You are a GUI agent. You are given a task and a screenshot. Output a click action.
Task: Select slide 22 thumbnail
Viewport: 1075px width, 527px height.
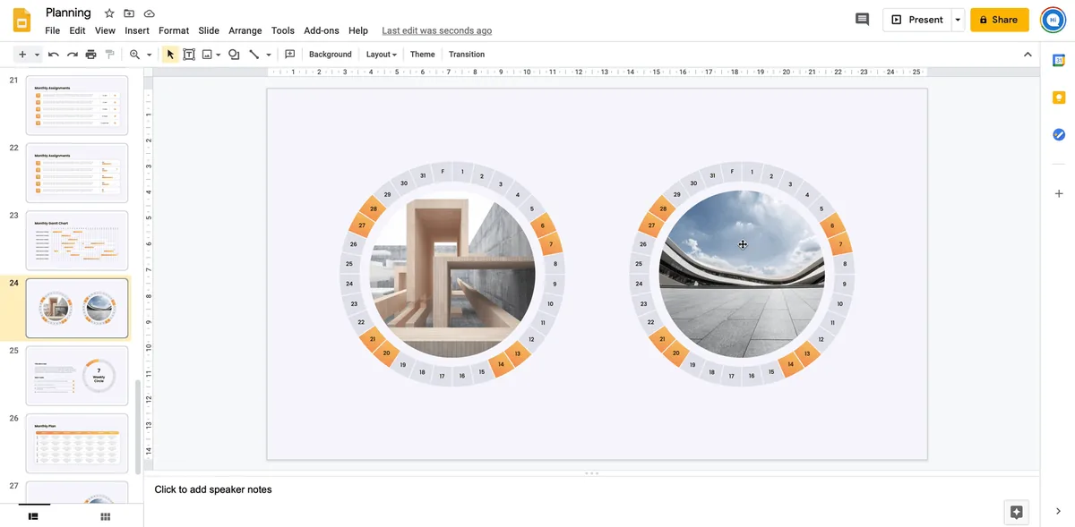point(77,174)
